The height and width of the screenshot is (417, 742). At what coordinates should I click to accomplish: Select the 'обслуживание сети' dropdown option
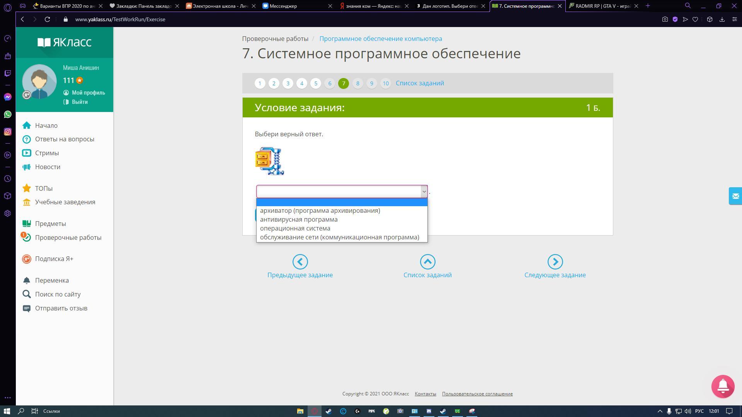(339, 237)
